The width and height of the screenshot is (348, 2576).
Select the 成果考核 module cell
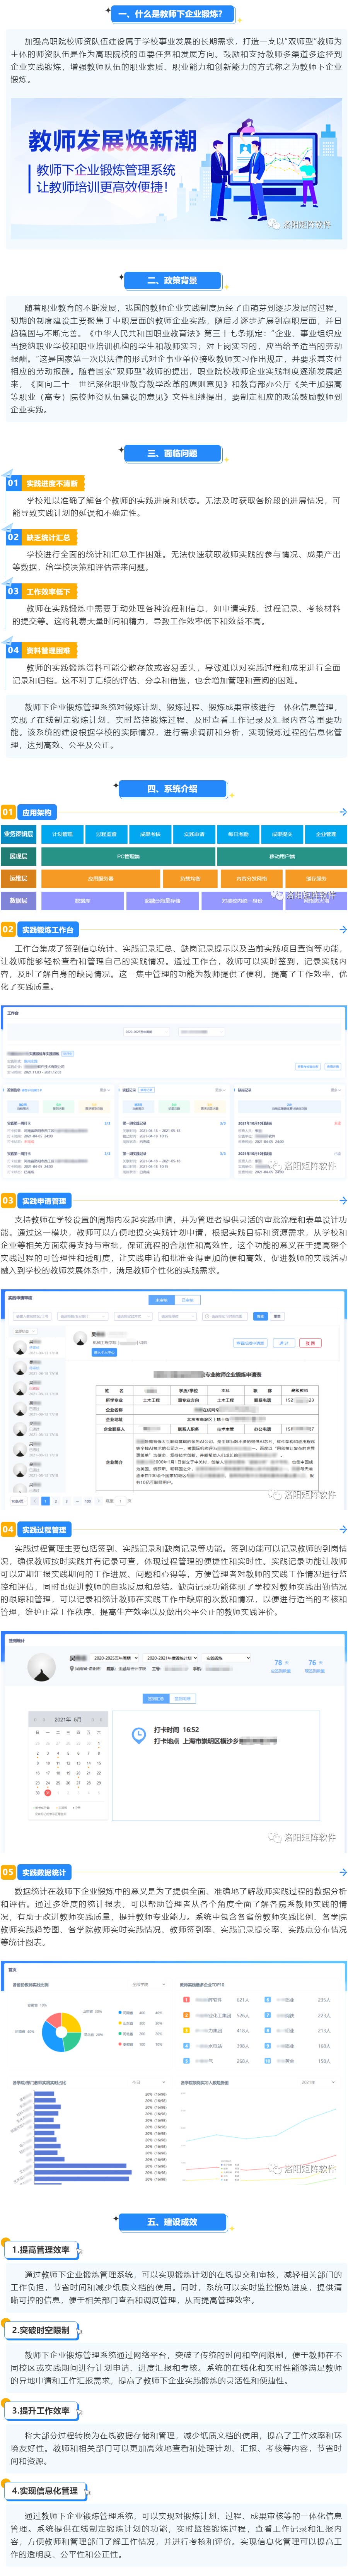150,834
